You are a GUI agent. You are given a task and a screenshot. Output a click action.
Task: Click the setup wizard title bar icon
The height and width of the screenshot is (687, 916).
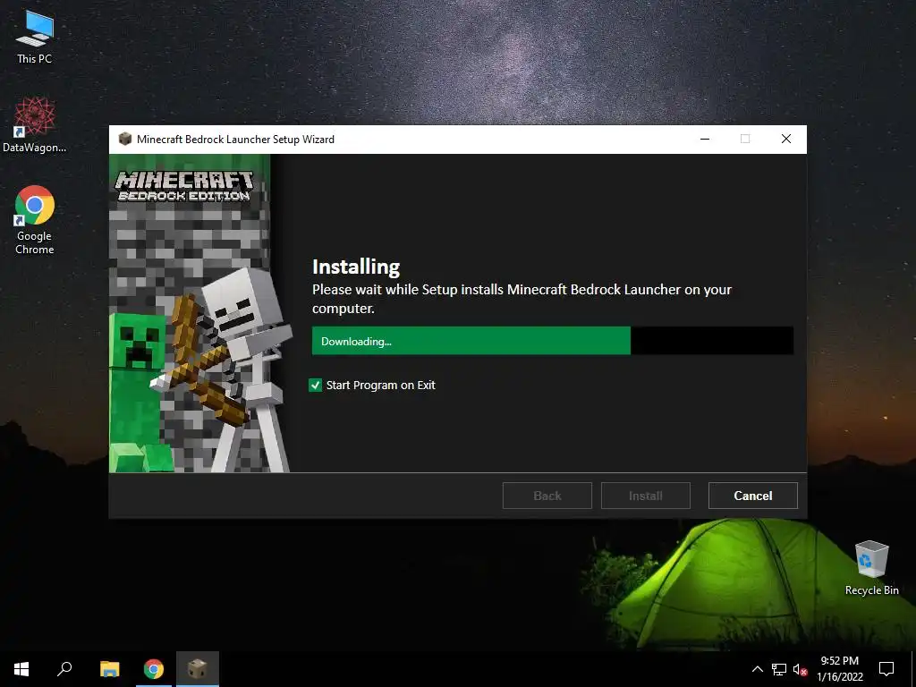124,139
